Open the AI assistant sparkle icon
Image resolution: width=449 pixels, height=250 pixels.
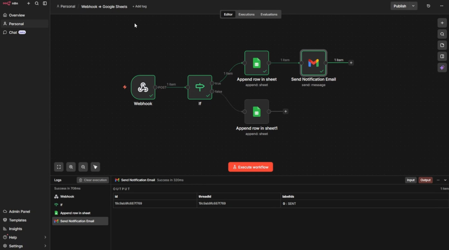point(442,68)
